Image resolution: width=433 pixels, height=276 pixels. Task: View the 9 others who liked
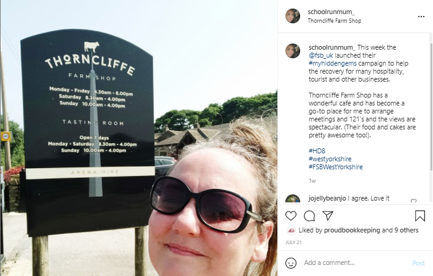pos(406,230)
